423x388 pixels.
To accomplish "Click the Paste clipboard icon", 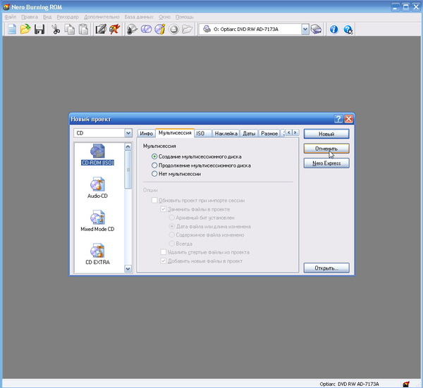I will 83,29.
